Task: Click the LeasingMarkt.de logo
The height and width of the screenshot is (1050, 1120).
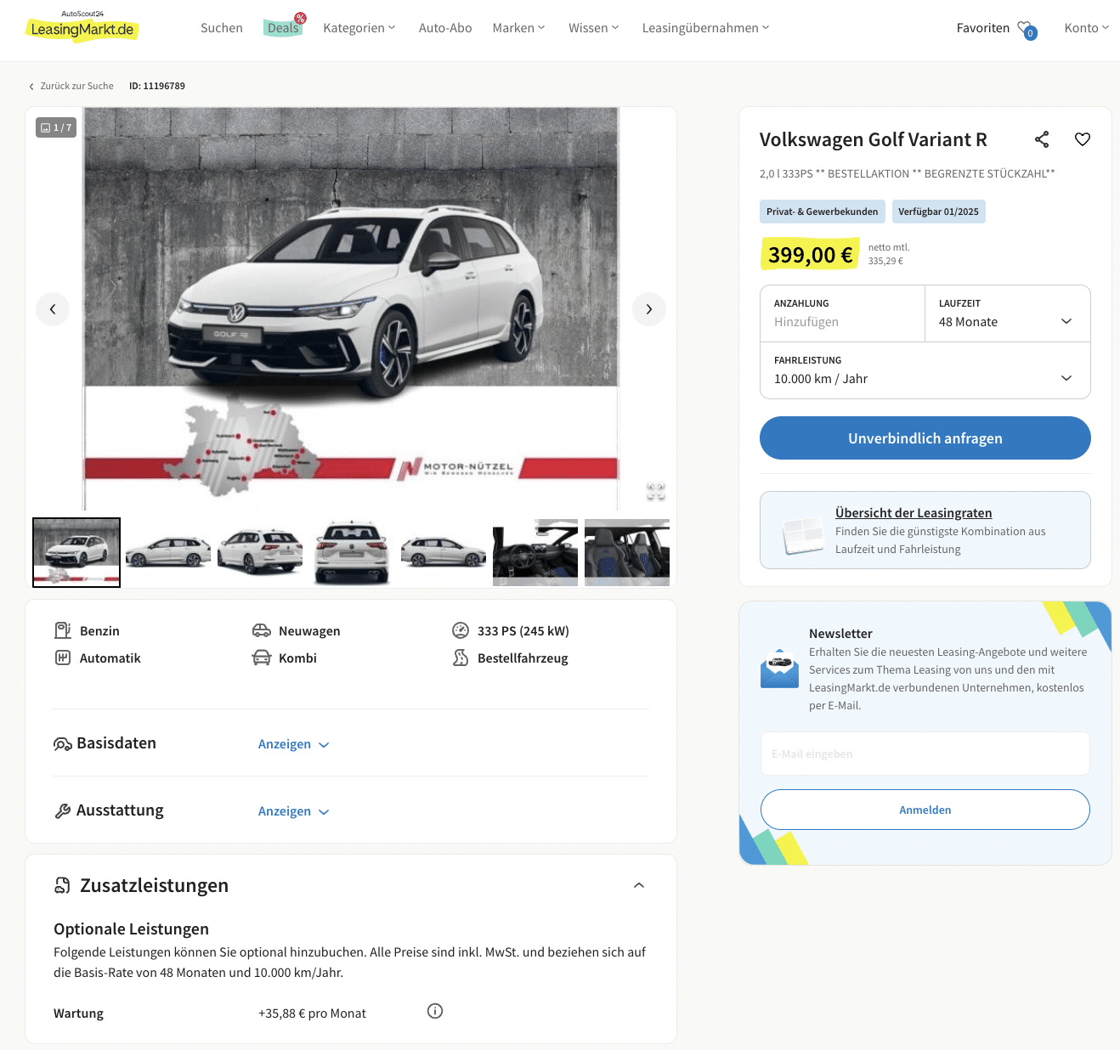Action: tap(82, 27)
